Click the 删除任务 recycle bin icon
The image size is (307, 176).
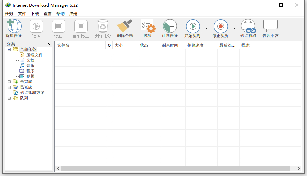pyautogui.click(x=103, y=26)
